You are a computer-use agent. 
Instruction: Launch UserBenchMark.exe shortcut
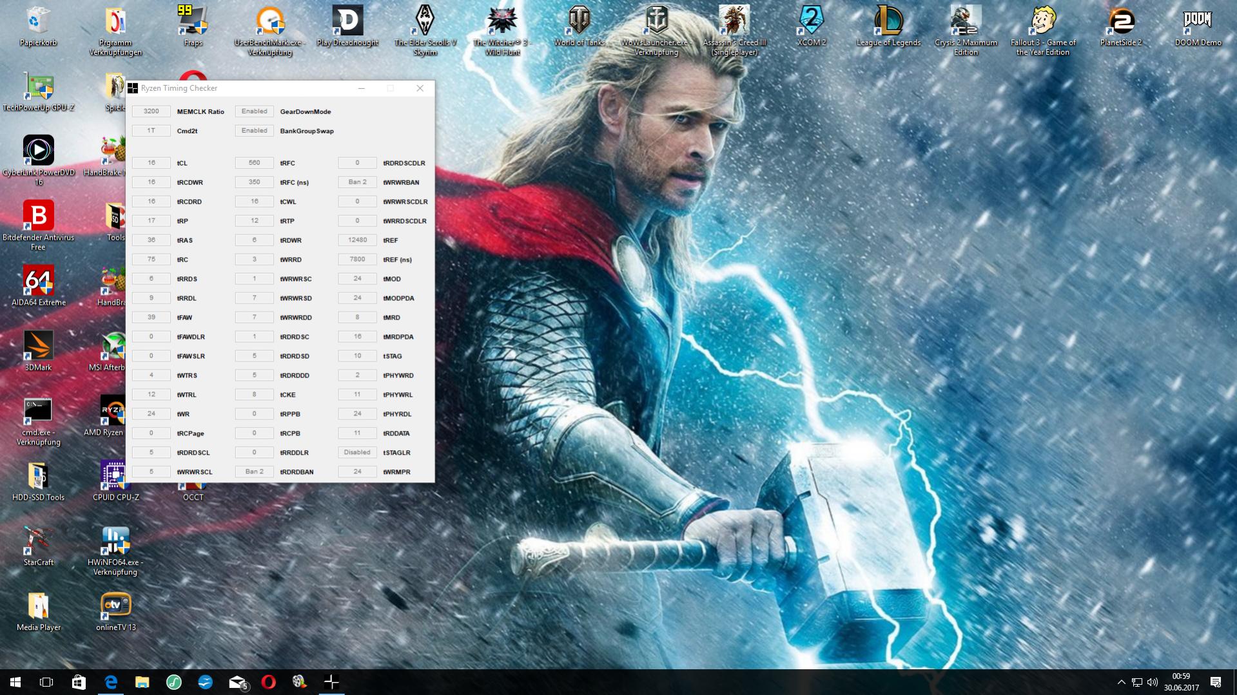tap(270, 31)
